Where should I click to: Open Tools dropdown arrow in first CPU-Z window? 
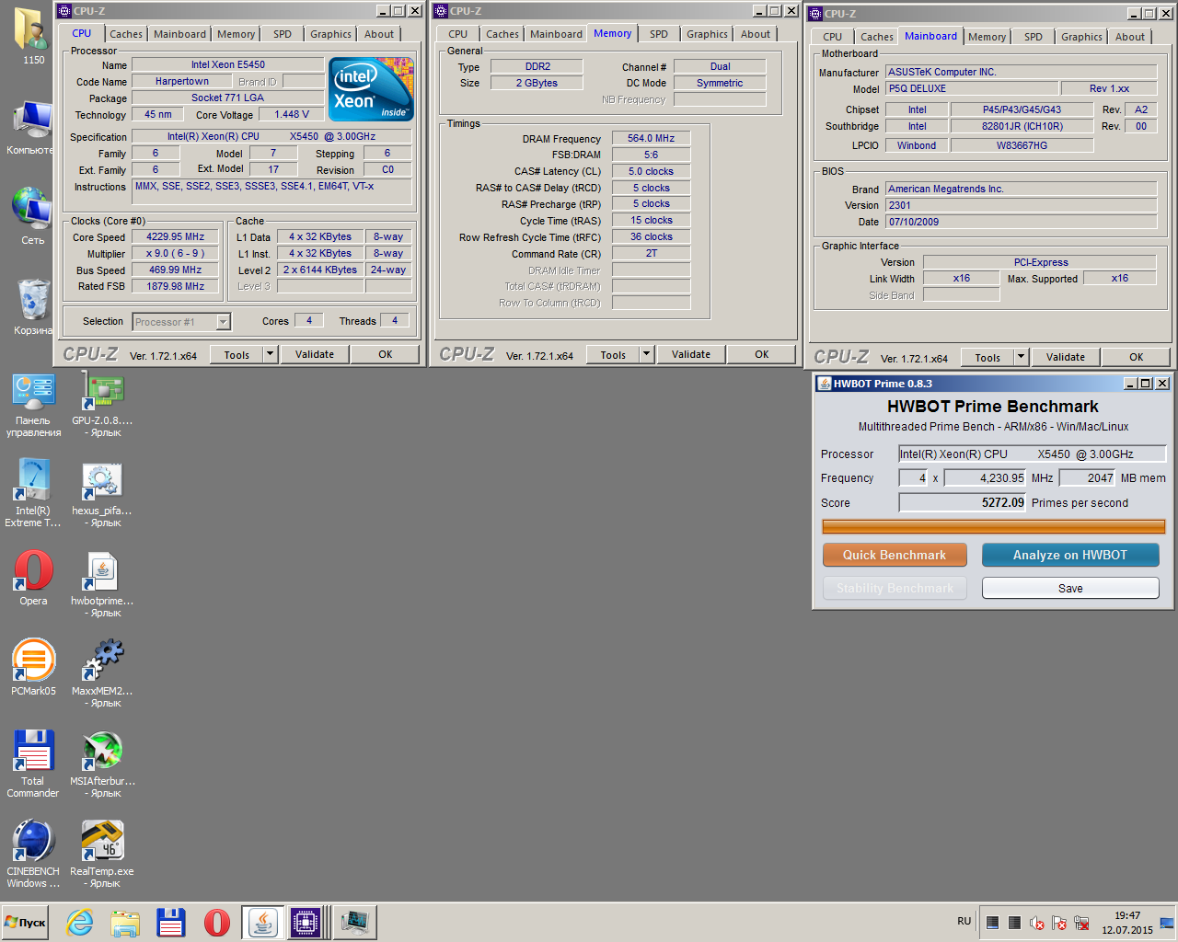[x=271, y=354]
